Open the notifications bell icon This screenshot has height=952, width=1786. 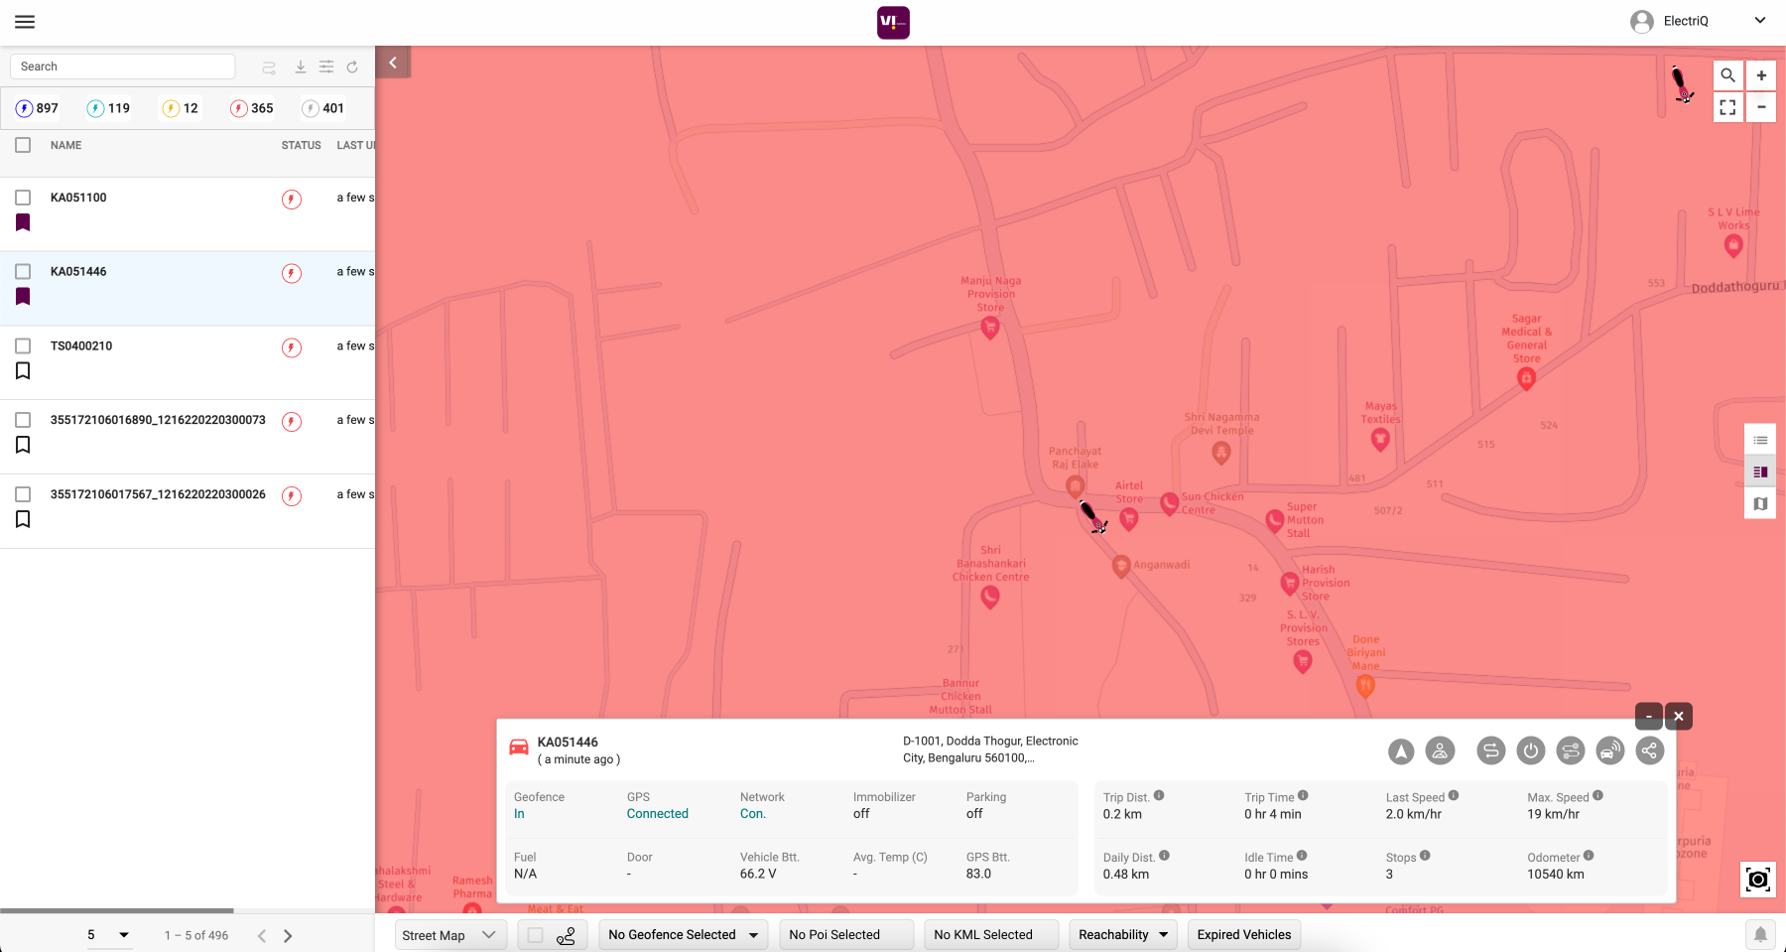click(x=1760, y=934)
